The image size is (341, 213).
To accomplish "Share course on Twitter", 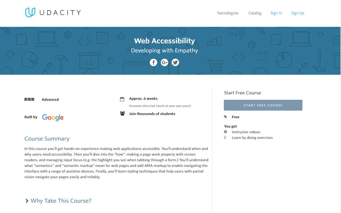I will 175,62.
